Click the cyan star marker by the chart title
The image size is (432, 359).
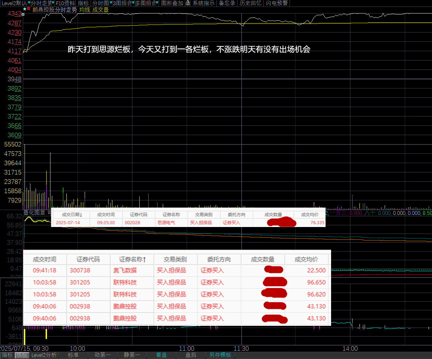[x=25, y=9]
